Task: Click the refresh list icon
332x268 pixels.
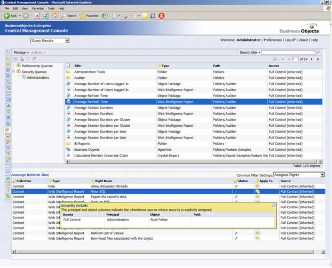Action: 275,59
